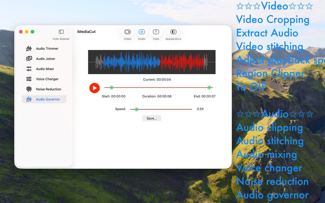Select the Voice Changer label in sidebar
This screenshot has width=325, height=203.
pos(47,79)
